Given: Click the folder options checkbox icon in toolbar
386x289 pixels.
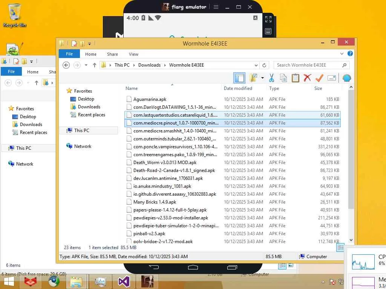Looking at the screenshot, I should click(253, 78).
